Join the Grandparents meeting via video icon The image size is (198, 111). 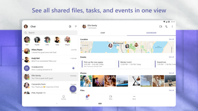73,68
